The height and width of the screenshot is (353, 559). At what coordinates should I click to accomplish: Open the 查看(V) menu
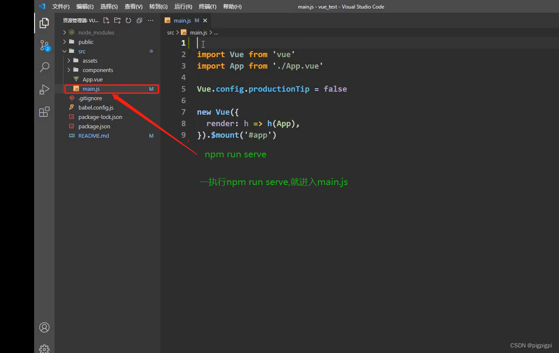[133, 6]
